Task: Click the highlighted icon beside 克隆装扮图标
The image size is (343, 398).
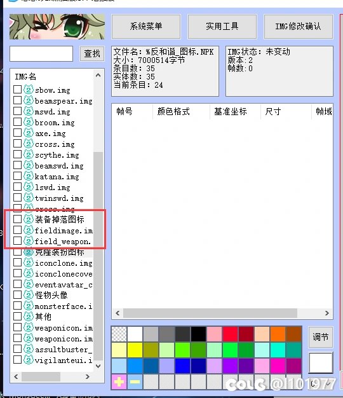Action: [x=29, y=252]
